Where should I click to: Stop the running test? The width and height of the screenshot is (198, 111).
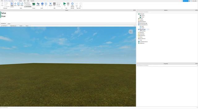(68, 4)
